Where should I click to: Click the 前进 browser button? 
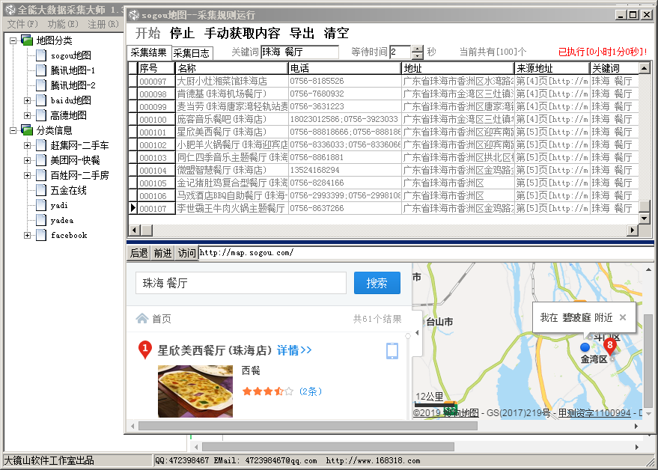[x=162, y=253]
